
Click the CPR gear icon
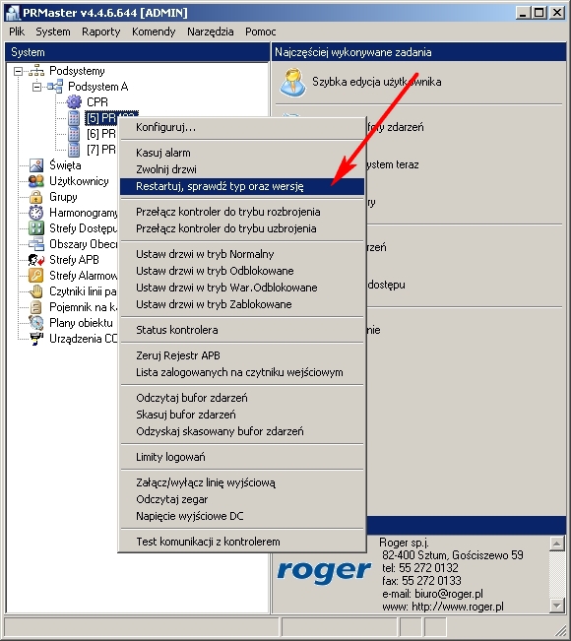[74, 101]
